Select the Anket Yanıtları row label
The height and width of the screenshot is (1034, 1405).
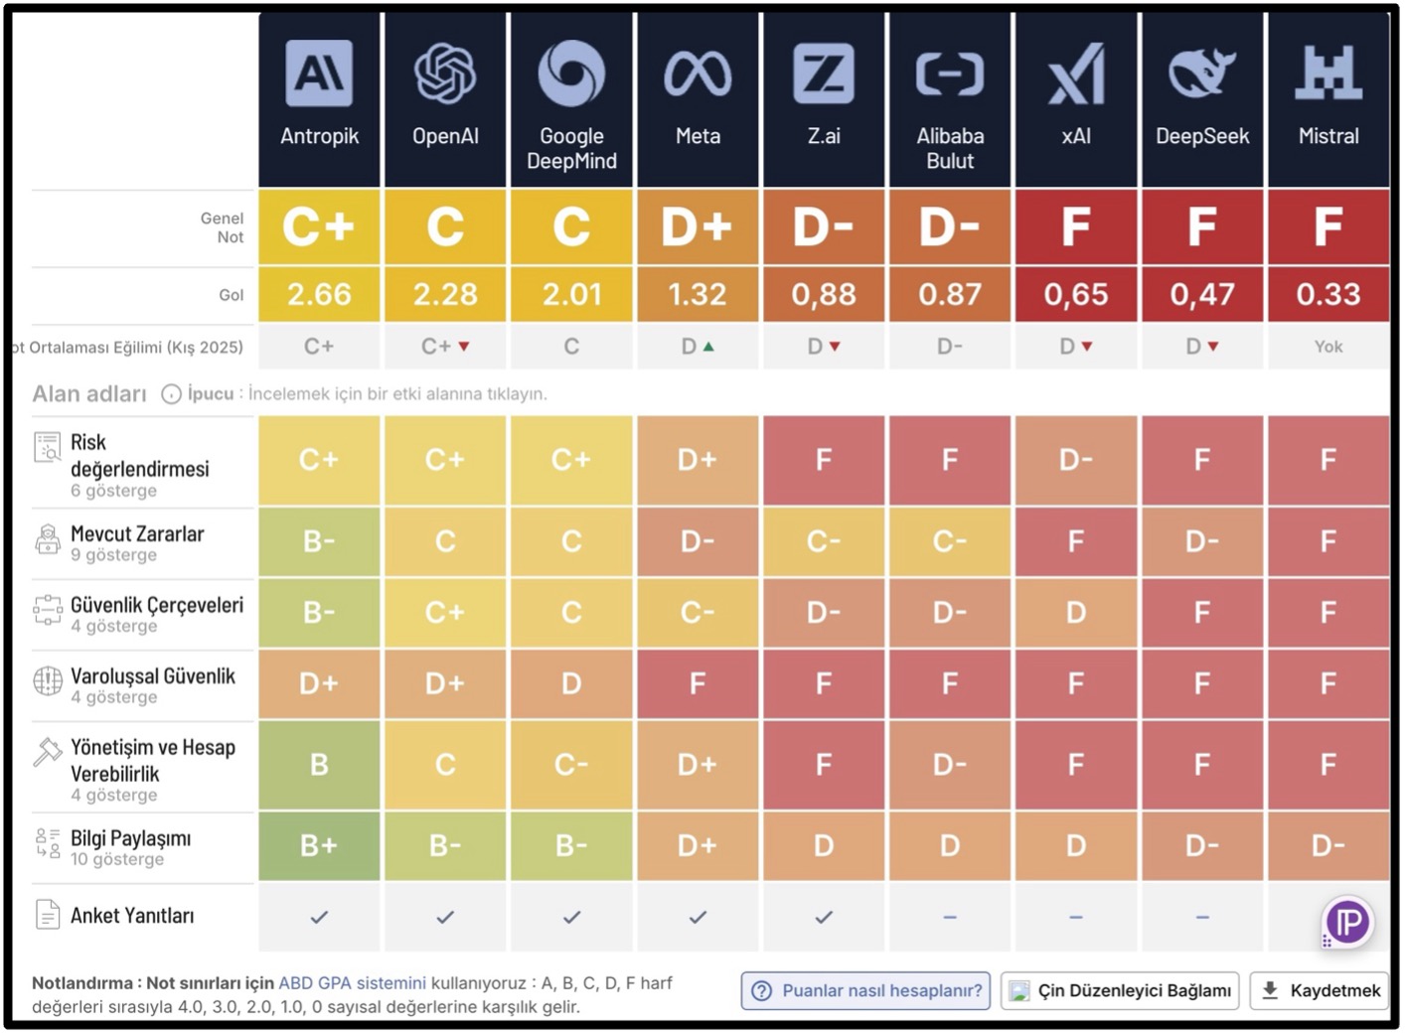(132, 916)
